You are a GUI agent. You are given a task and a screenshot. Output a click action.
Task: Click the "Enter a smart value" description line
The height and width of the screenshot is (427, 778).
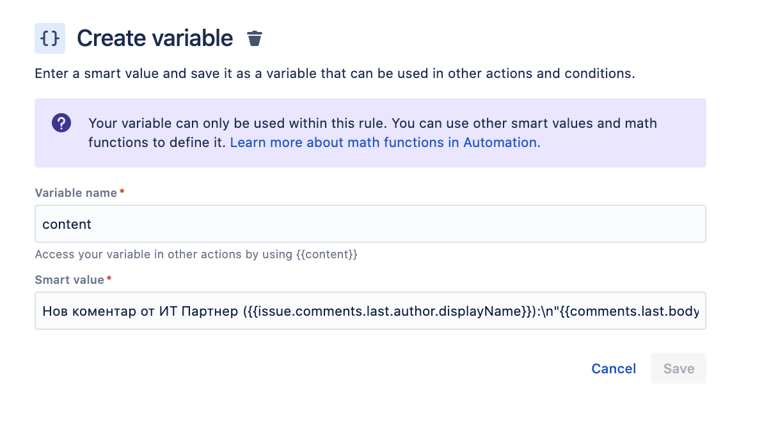(334, 74)
